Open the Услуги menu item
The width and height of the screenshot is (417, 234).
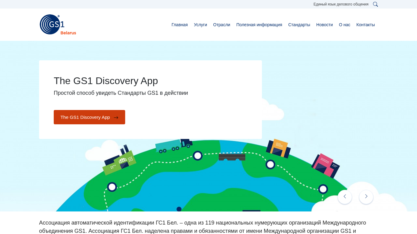pos(200,25)
